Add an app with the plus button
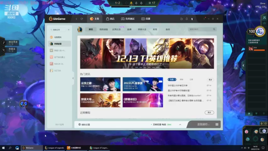Image resolution: width=268 pixels, height=151 pixels. point(69,30)
